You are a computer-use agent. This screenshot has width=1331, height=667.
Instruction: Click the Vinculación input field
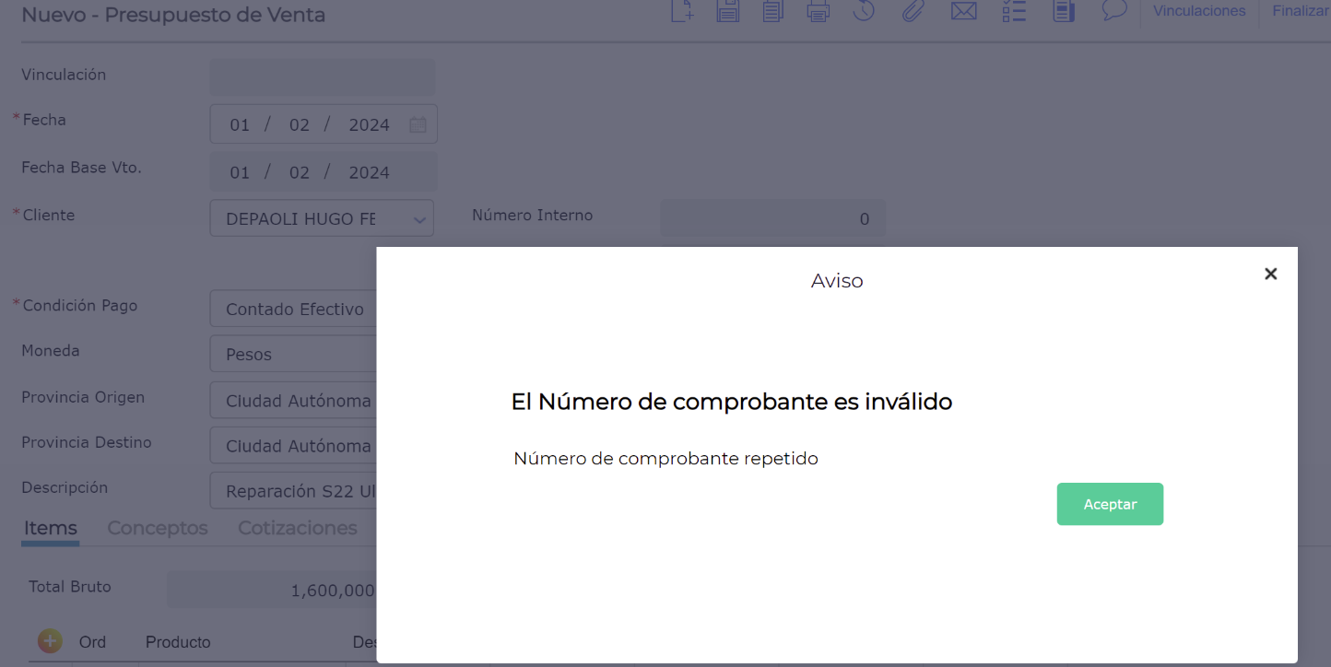(323, 77)
